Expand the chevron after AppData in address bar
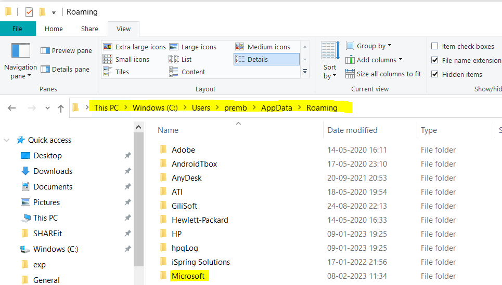The image size is (502, 285). [x=299, y=107]
